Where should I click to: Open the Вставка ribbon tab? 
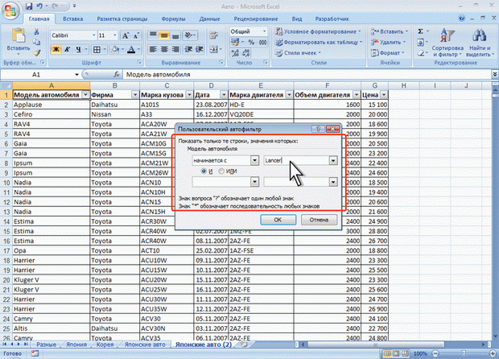tap(73, 19)
